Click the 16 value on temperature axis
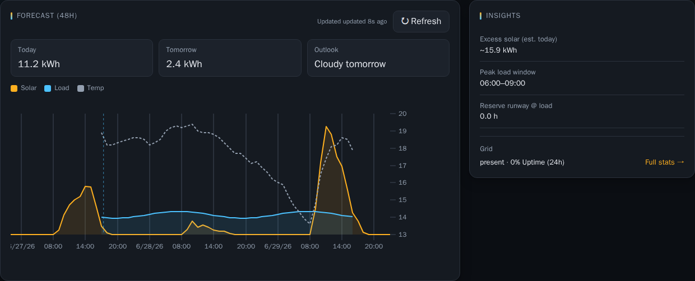The image size is (695, 281). tap(402, 182)
